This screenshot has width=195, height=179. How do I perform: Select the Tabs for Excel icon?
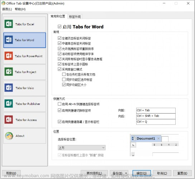(x=9, y=24)
